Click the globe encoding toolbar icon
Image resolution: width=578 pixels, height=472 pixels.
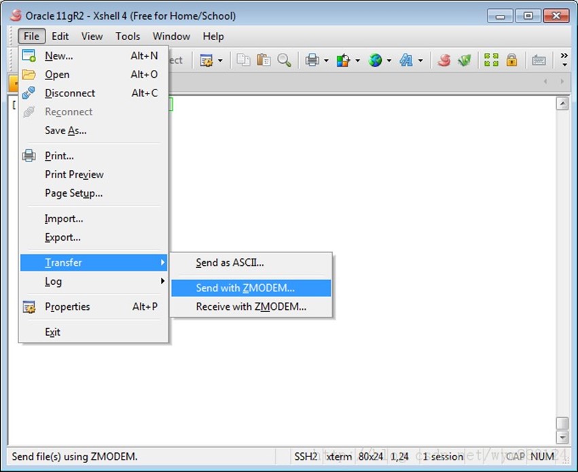pyautogui.click(x=375, y=60)
